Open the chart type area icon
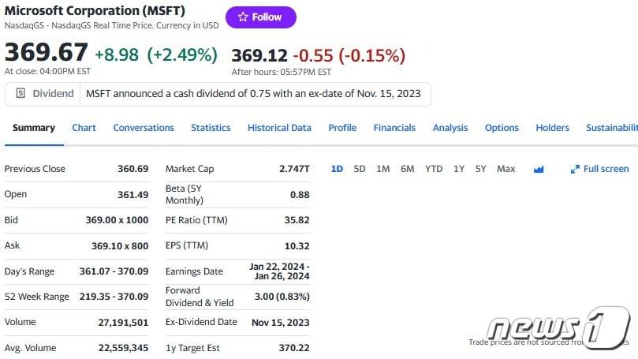The image size is (638, 359). [x=539, y=169]
